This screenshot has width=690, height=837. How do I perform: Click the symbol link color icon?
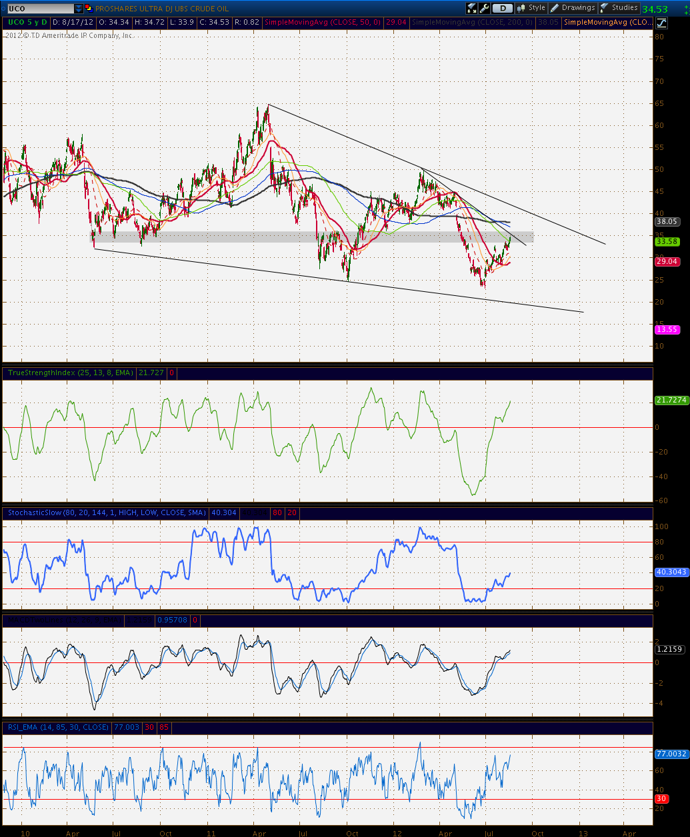coord(89,8)
